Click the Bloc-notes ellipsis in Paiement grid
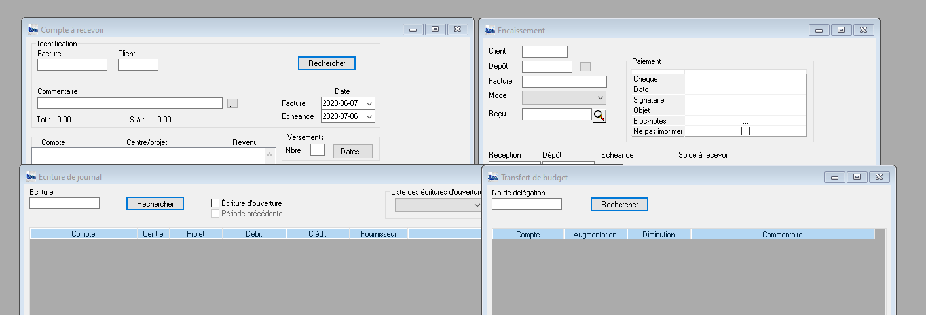This screenshot has height=315, width=926. point(745,121)
